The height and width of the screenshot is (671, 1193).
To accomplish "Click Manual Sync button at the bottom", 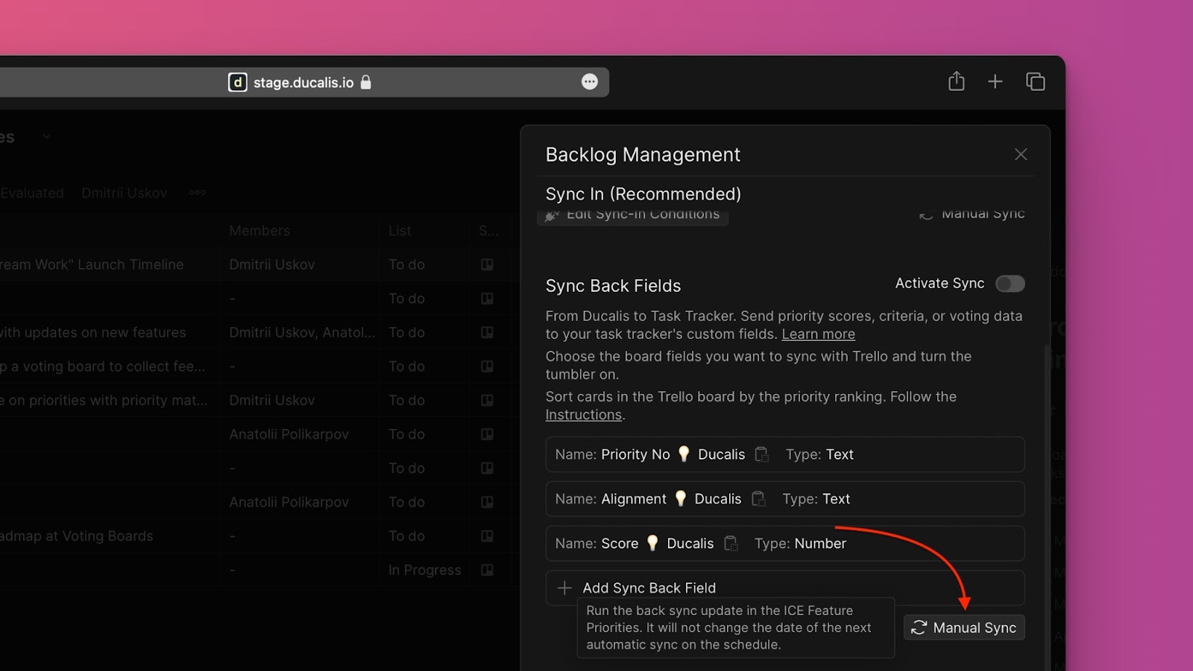I will click(964, 628).
